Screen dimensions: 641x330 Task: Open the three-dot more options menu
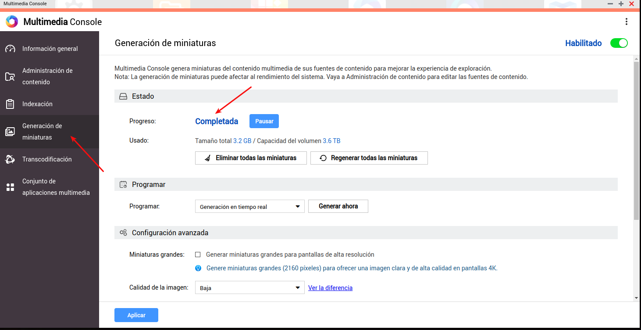[627, 22]
